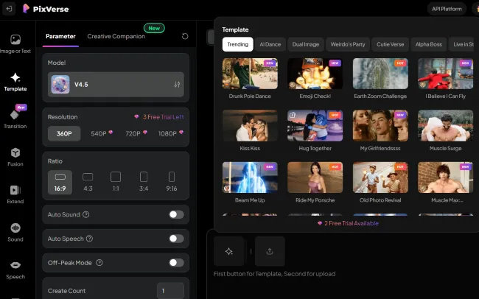Open the Image or Text sidebar tool

pyautogui.click(x=15, y=43)
